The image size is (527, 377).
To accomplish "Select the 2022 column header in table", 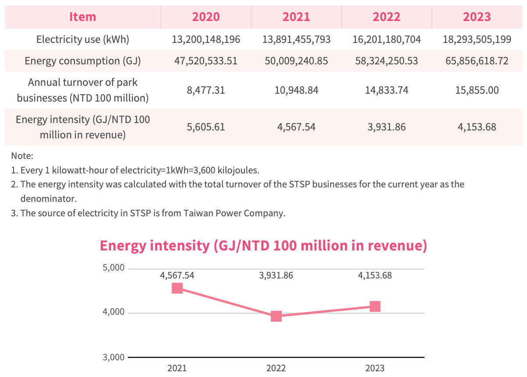I will click(x=387, y=17).
